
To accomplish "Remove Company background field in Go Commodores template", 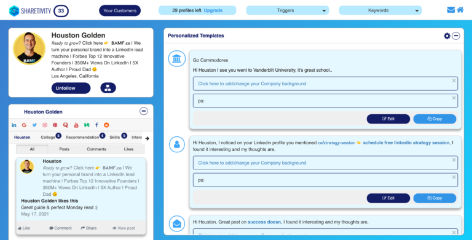I will [454, 80].
